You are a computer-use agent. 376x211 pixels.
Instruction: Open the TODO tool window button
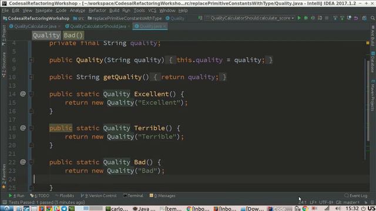pos(39,196)
